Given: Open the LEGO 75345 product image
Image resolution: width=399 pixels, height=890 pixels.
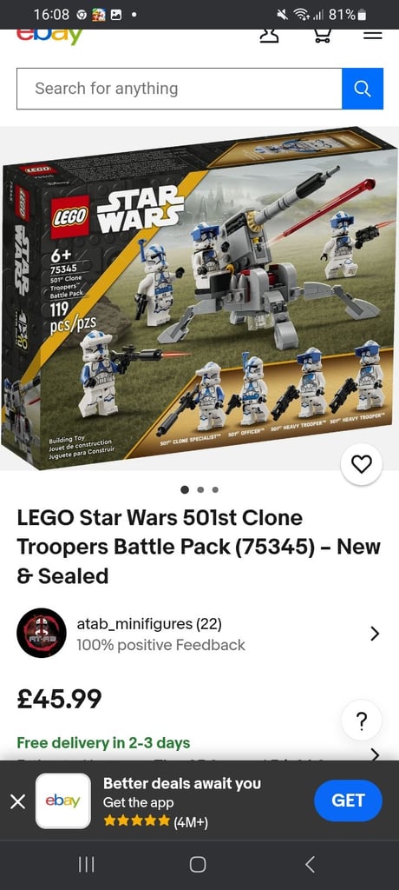Looking at the screenshot, I should 199,299.
